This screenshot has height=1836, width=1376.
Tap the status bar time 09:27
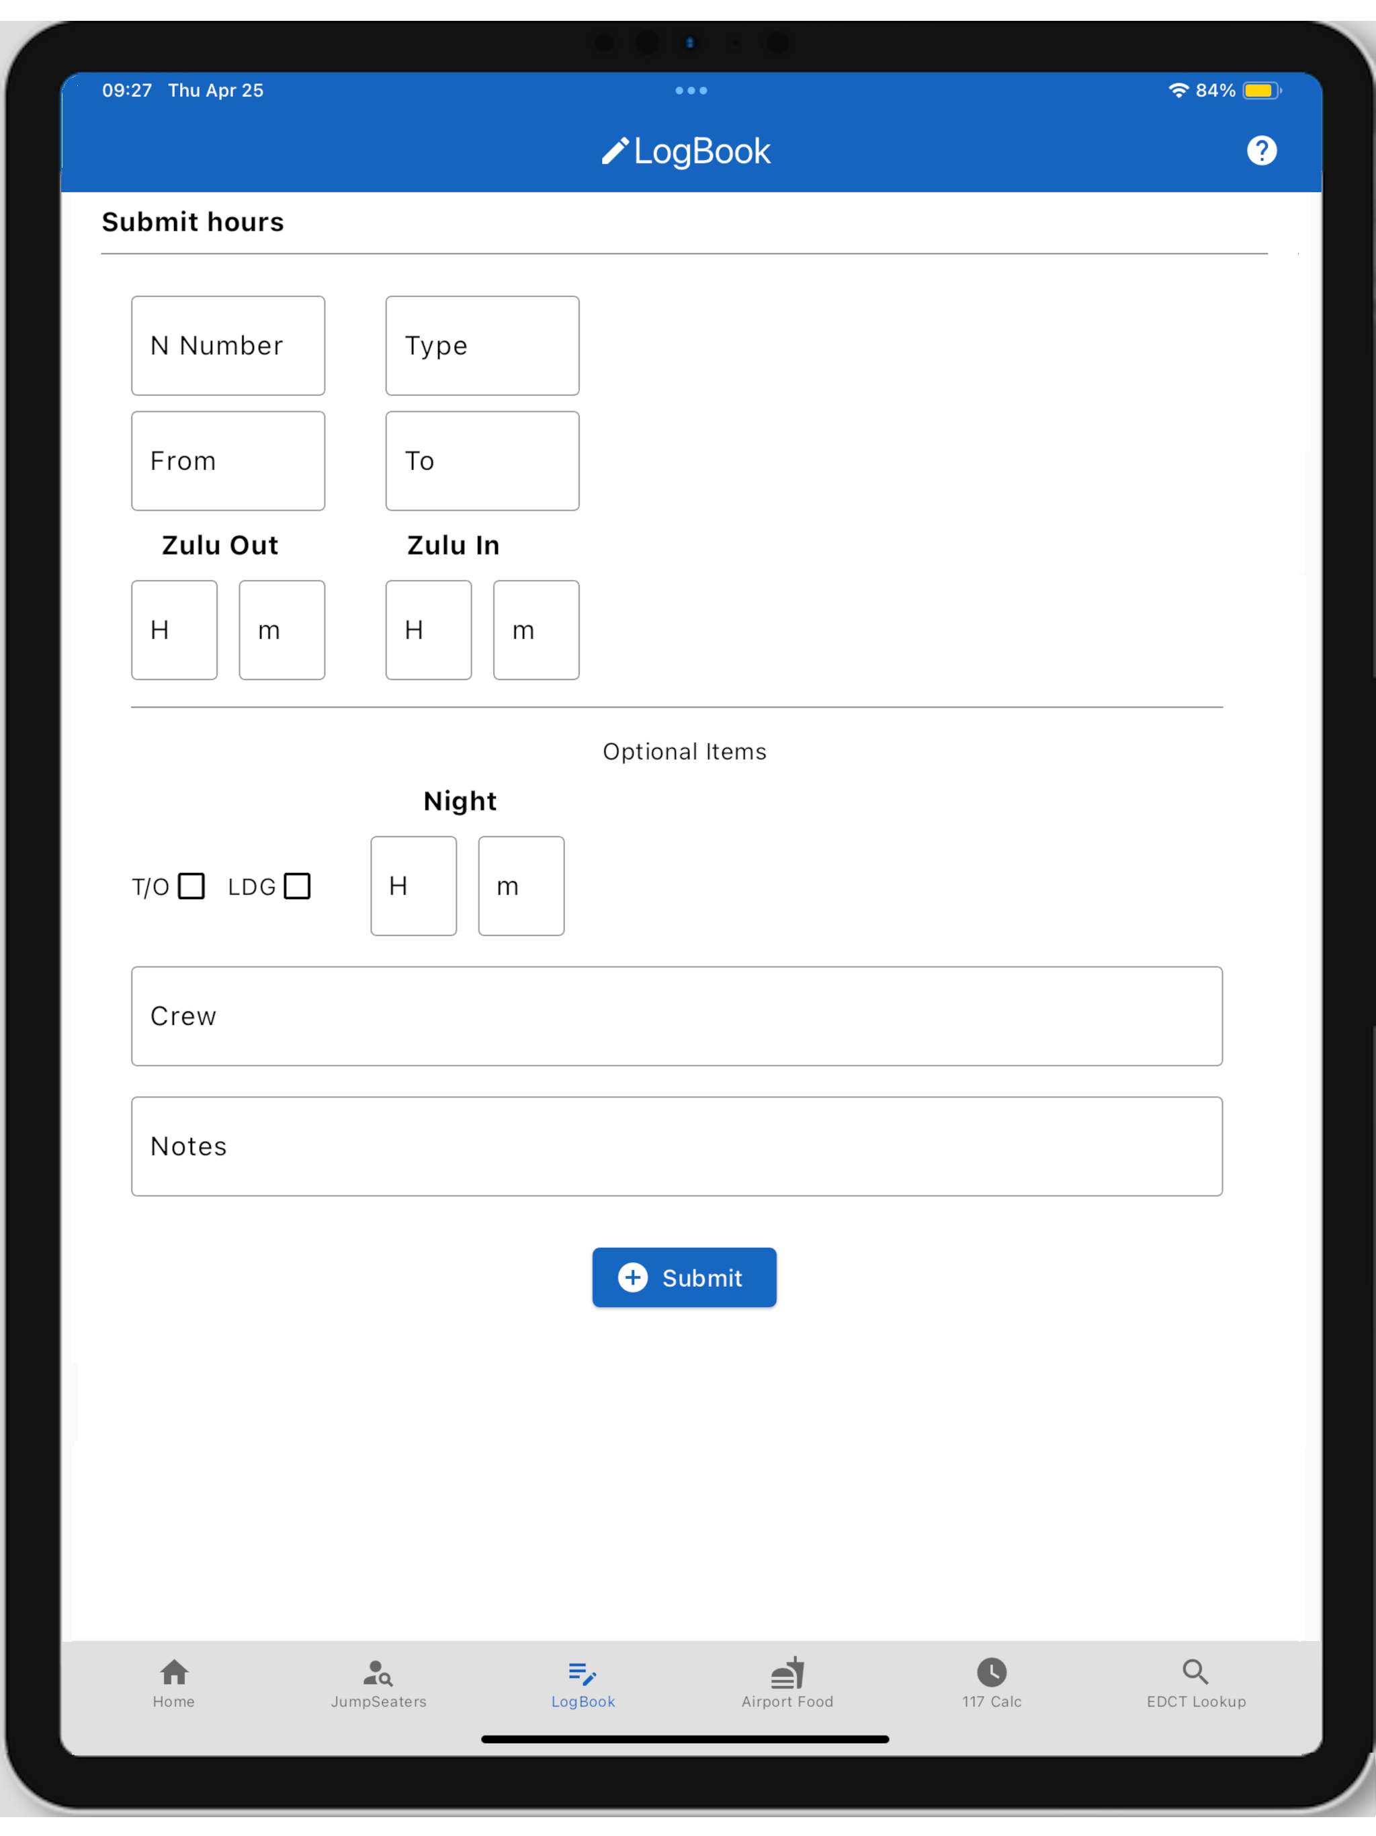point(127,91)
